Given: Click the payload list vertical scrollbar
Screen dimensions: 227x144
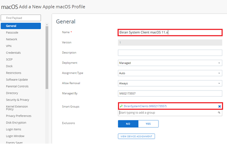Looking at the screenshot, I should (x=47, y=57).
